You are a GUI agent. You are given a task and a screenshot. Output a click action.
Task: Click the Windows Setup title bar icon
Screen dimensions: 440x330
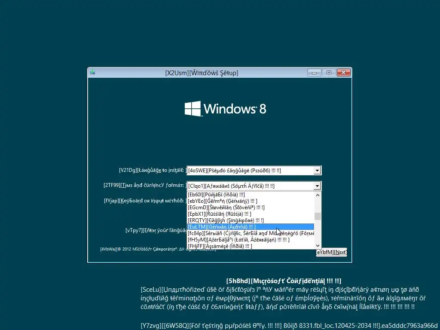(x=92, y=72)
